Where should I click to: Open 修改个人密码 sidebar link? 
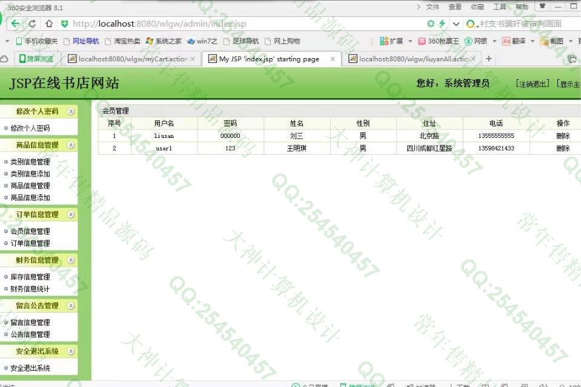pyautogui.click(x=30, y=128)
